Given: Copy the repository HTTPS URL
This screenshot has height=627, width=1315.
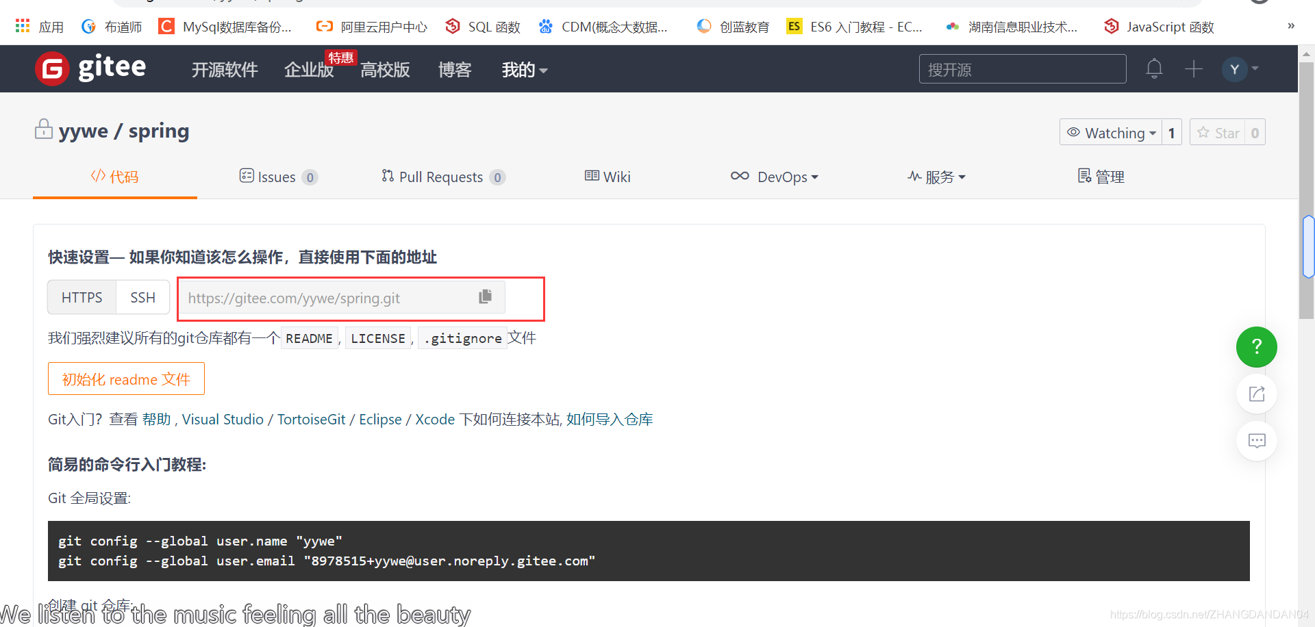Looking at the screenshot, I should 485,296.
